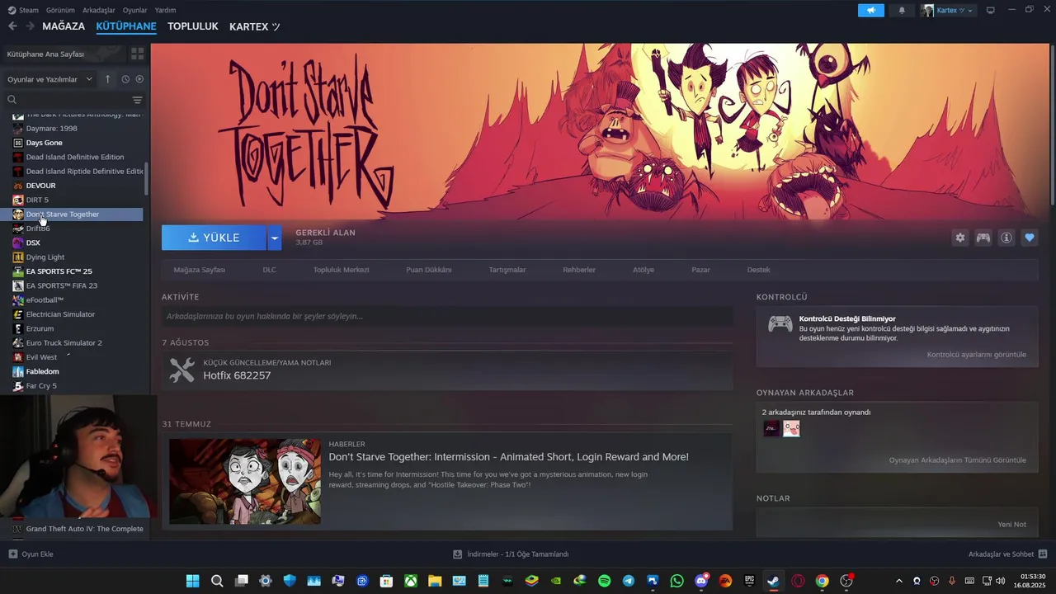
Task: Switch to the grid view icon beside Kütüphane Ana Sayfası
Action: point(138,54)
